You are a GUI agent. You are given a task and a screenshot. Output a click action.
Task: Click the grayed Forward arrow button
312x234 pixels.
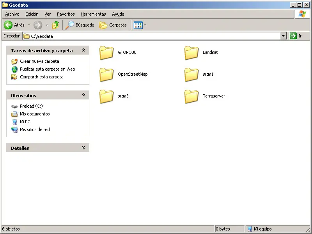coord(38,25)
